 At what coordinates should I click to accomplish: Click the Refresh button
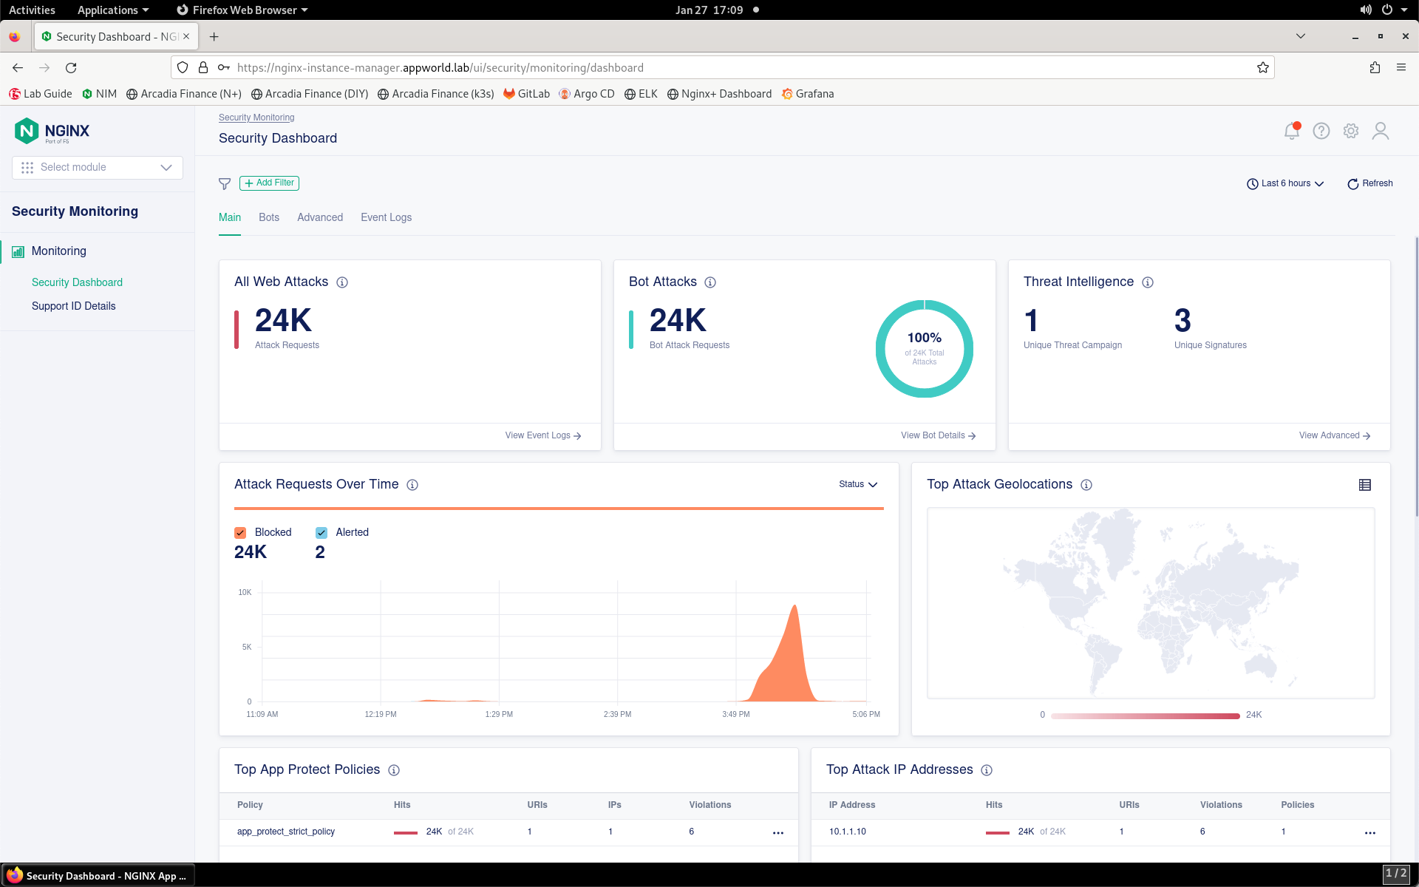[1369, 184]
